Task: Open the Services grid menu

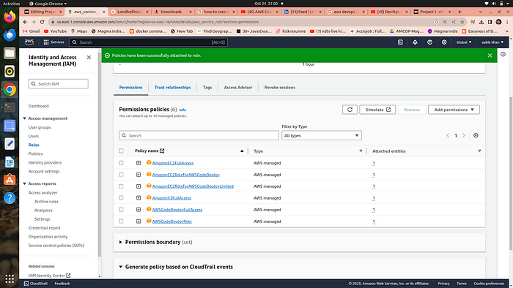Action: click(53, 42)
